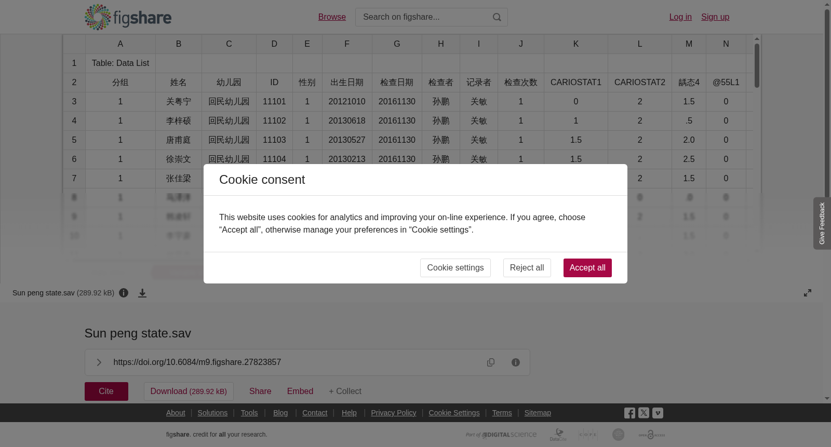Accept all cookies
This screenshot has width=831, height=447.
pos(587,268)
